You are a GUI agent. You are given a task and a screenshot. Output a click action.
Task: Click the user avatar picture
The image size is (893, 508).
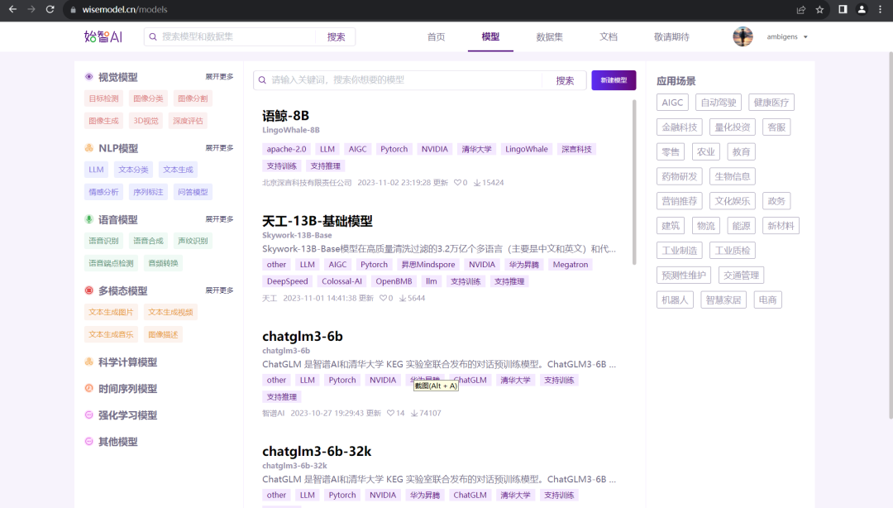pos(743,36)
